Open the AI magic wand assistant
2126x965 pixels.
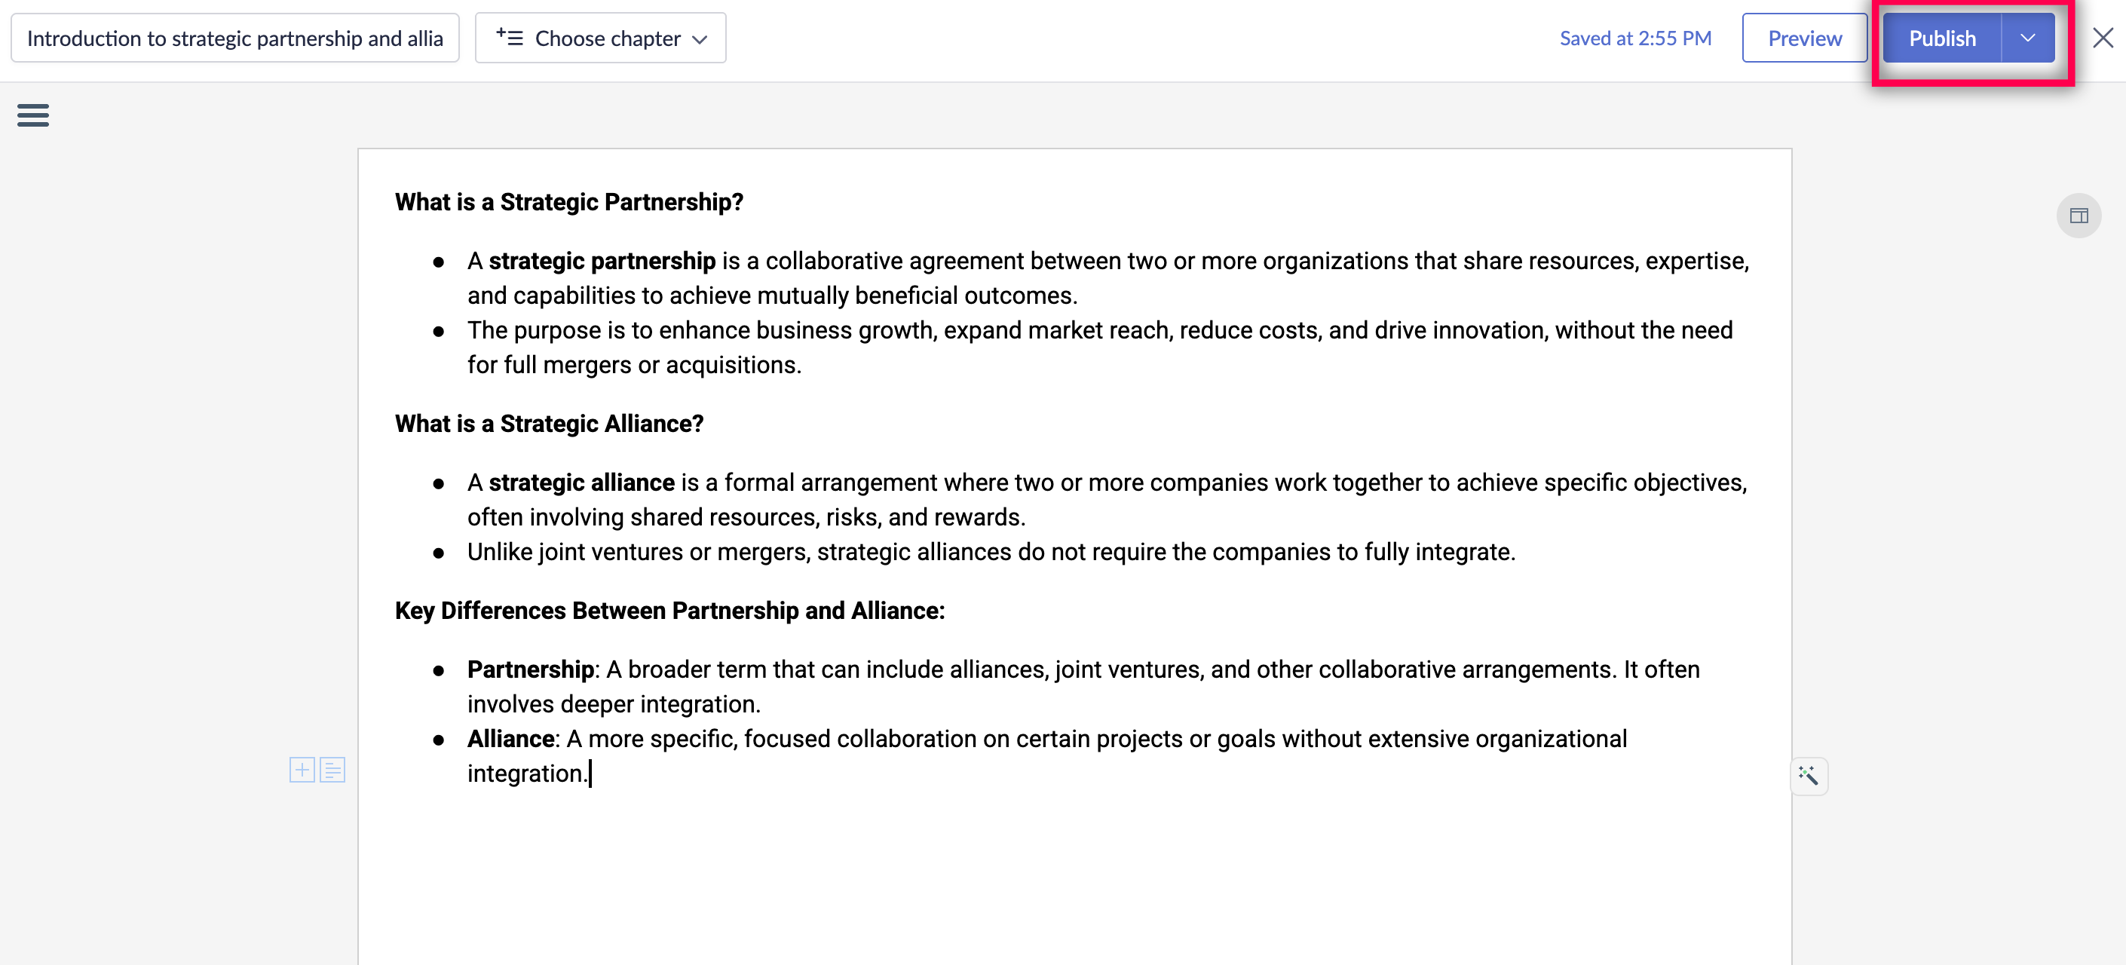[x=1809, y=775]
